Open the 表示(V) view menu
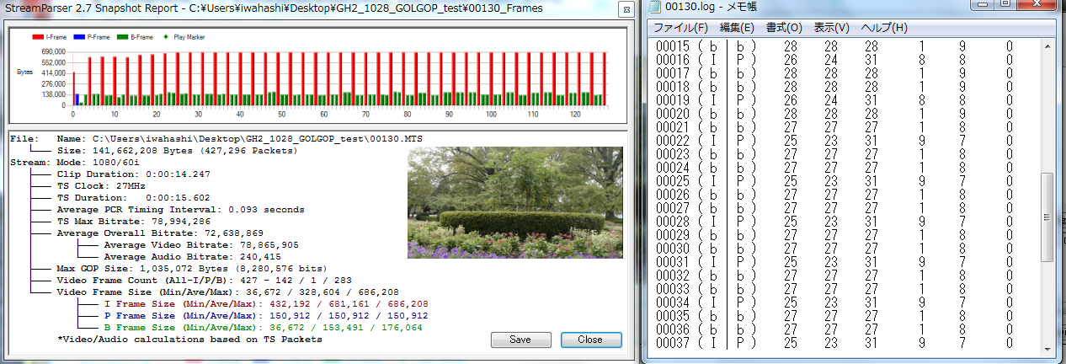 coord(831,28)
